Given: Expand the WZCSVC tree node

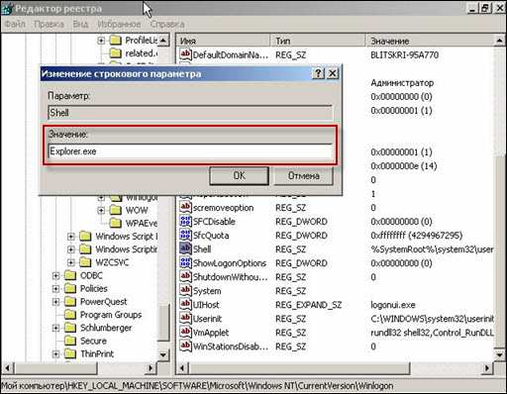Looking at the screenshot, I should 70,262.
